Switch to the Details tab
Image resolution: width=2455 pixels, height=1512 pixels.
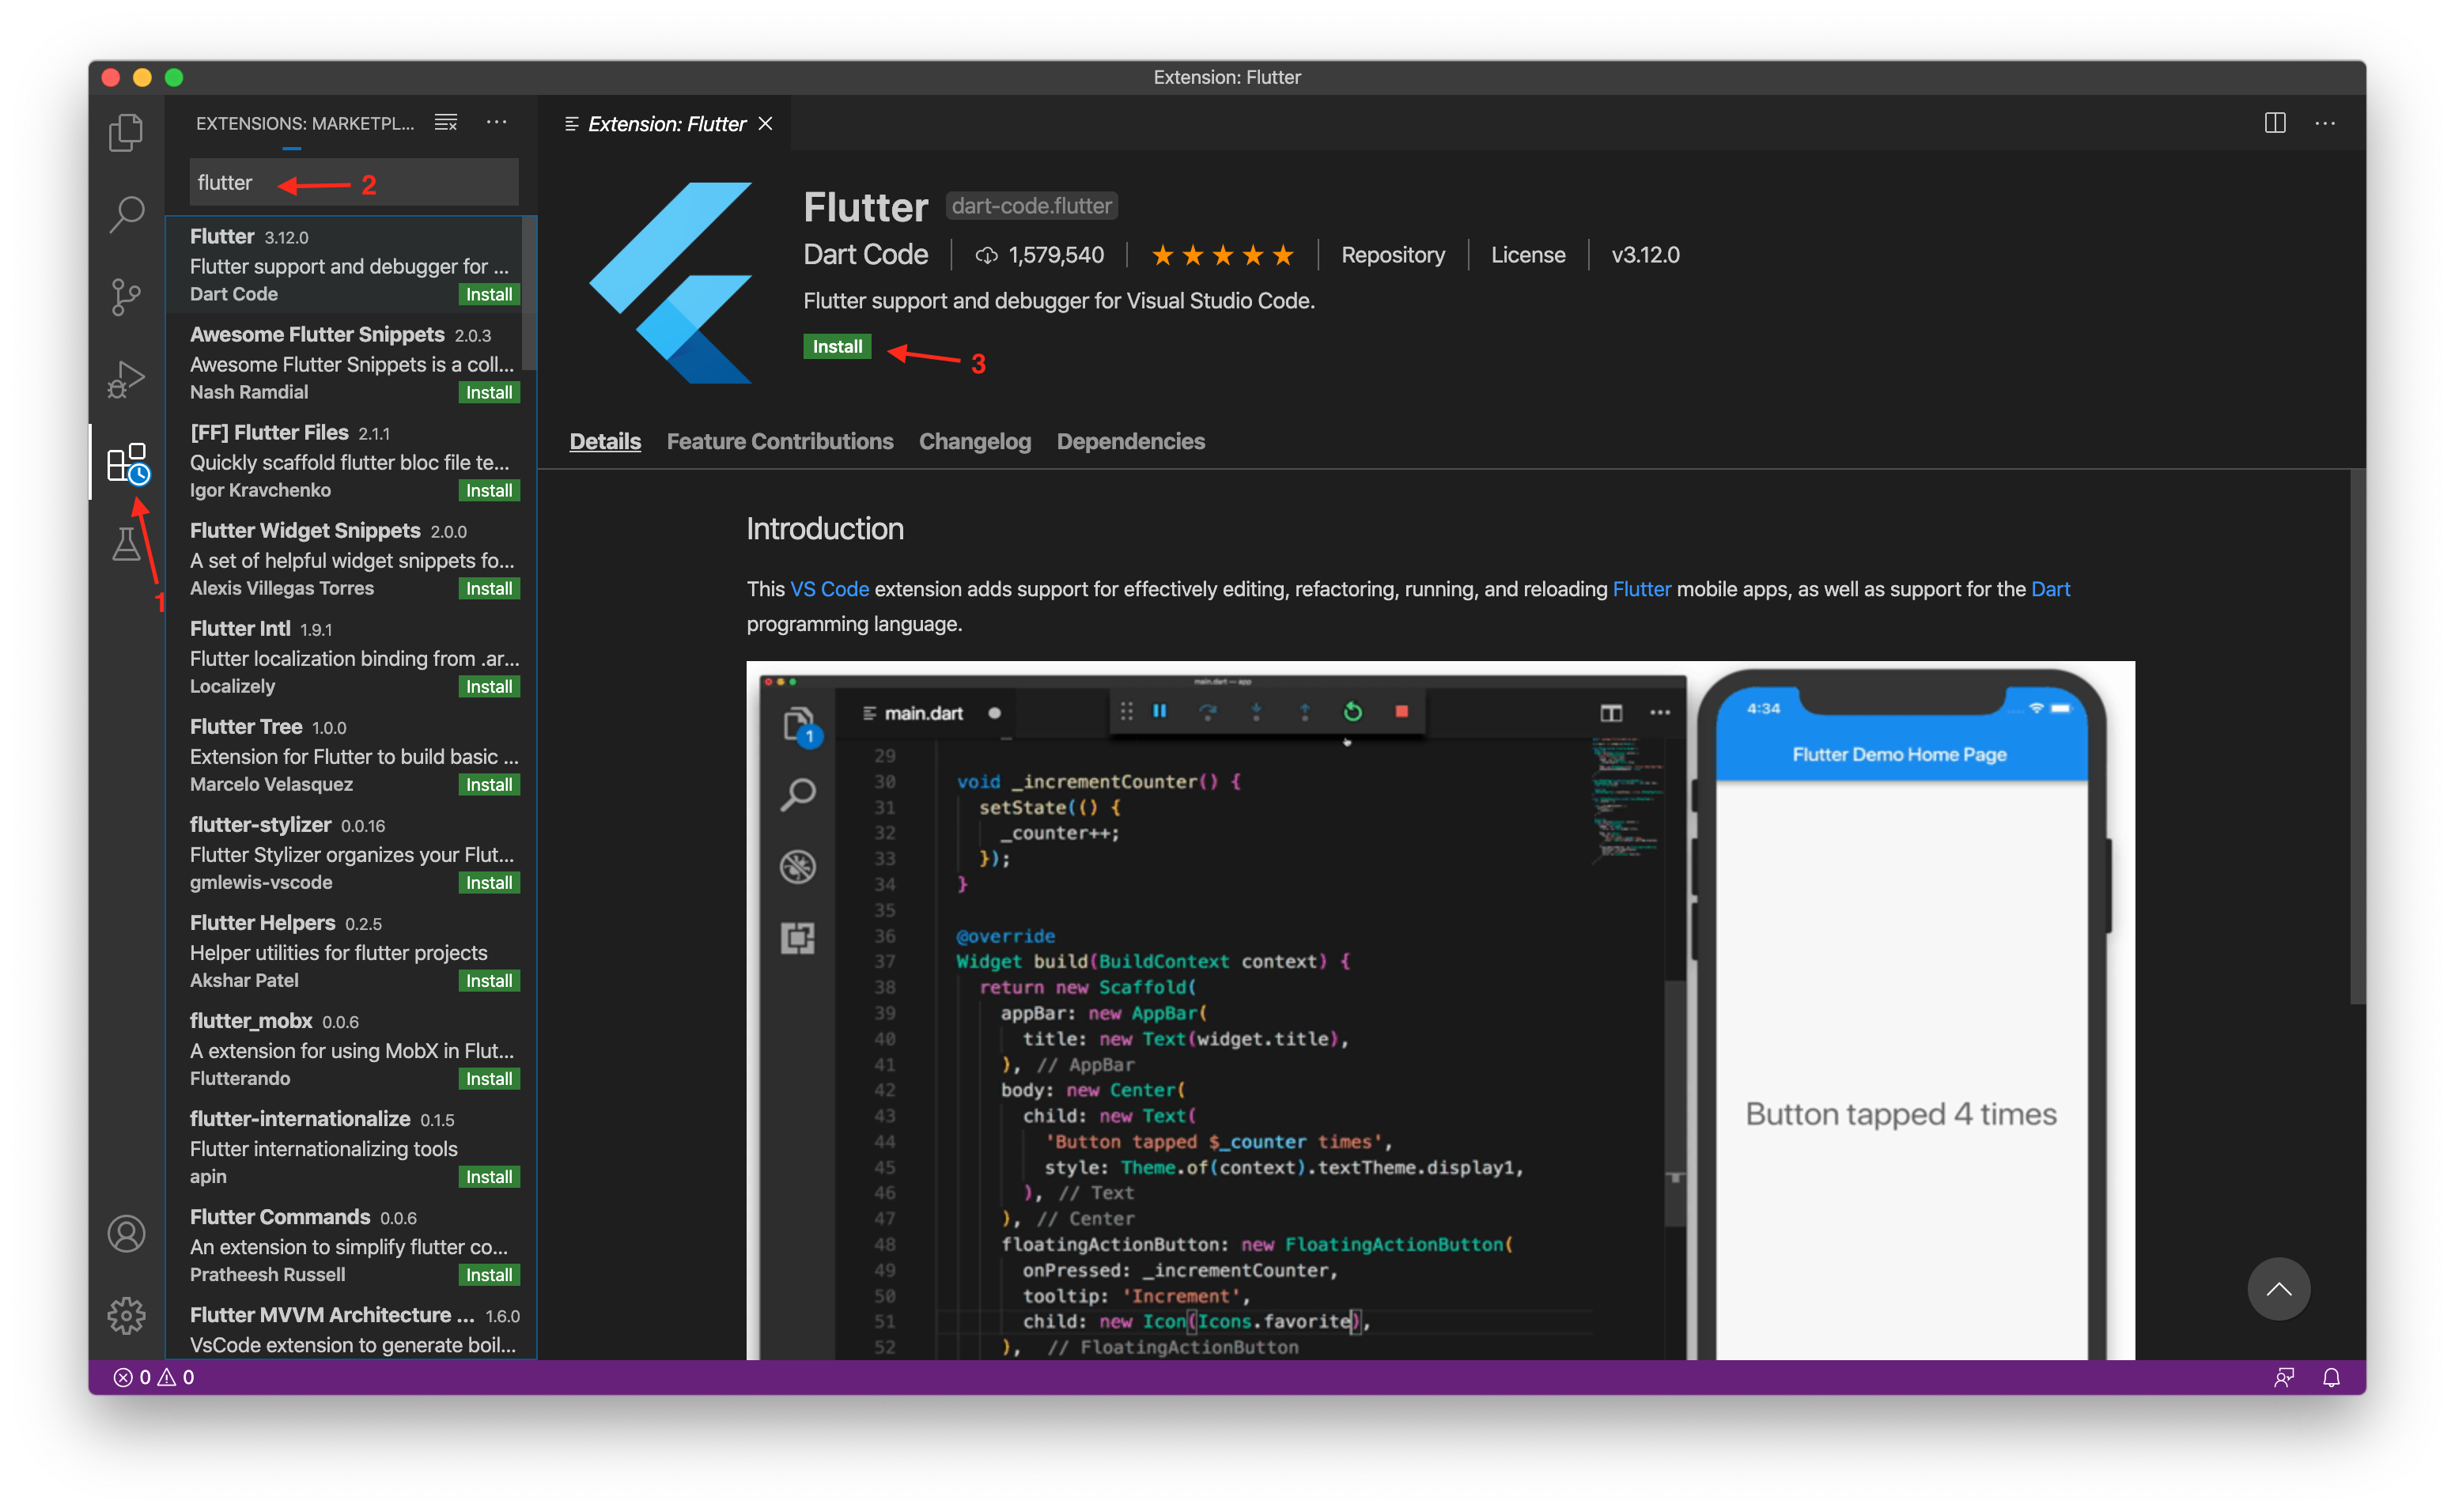pos(605,441)
